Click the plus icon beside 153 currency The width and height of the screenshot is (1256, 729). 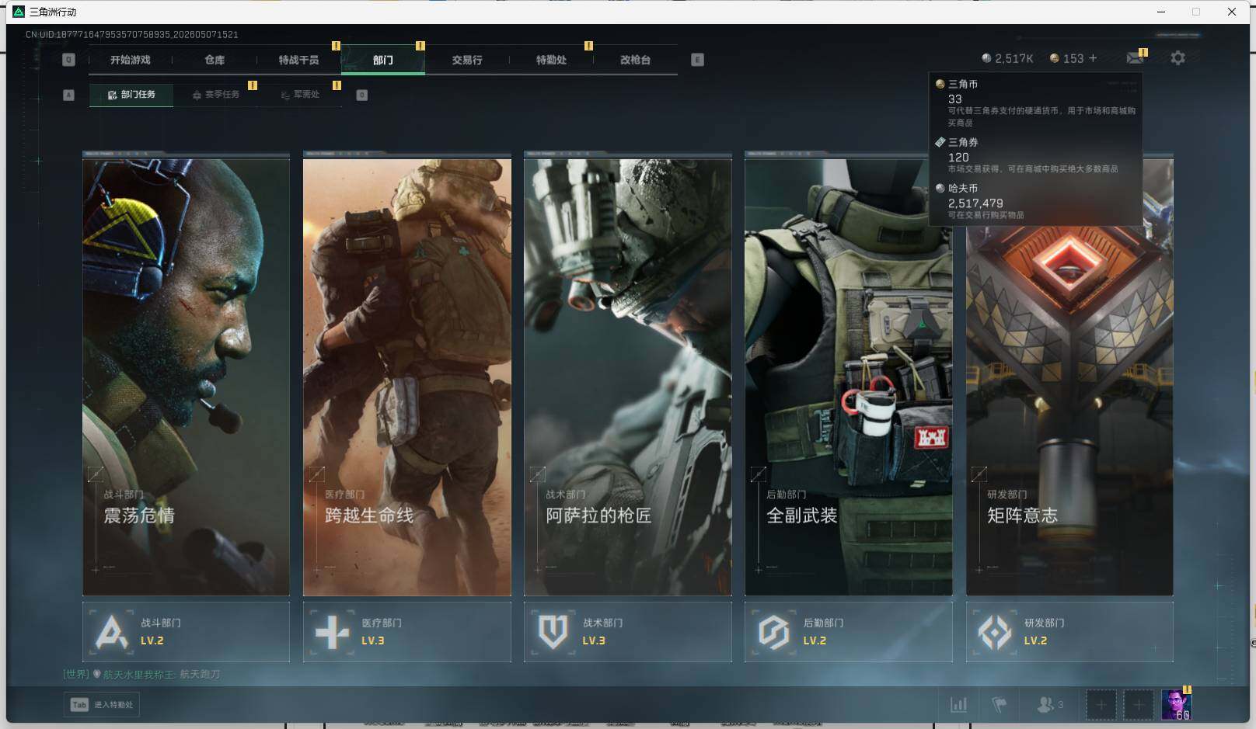[1093, 58]
